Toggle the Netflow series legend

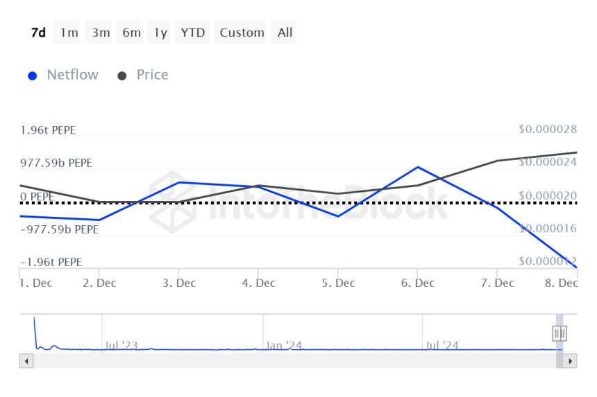[72, 75]
